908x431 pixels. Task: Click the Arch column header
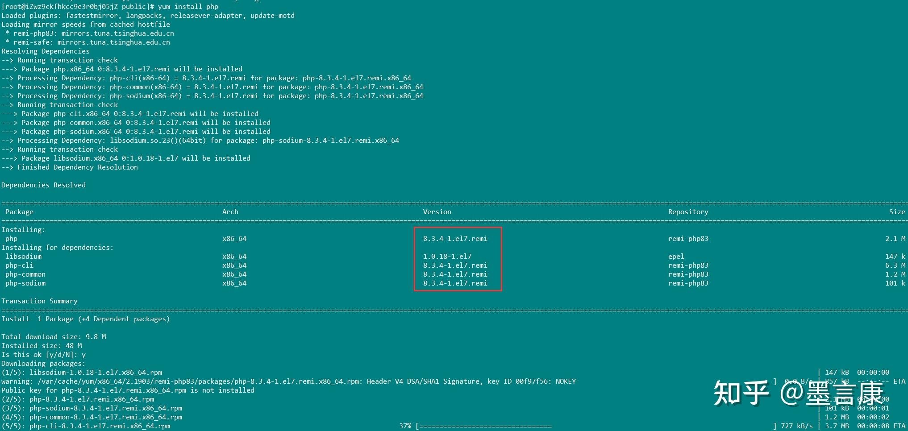pyautogui.click(x=230, y=211)
